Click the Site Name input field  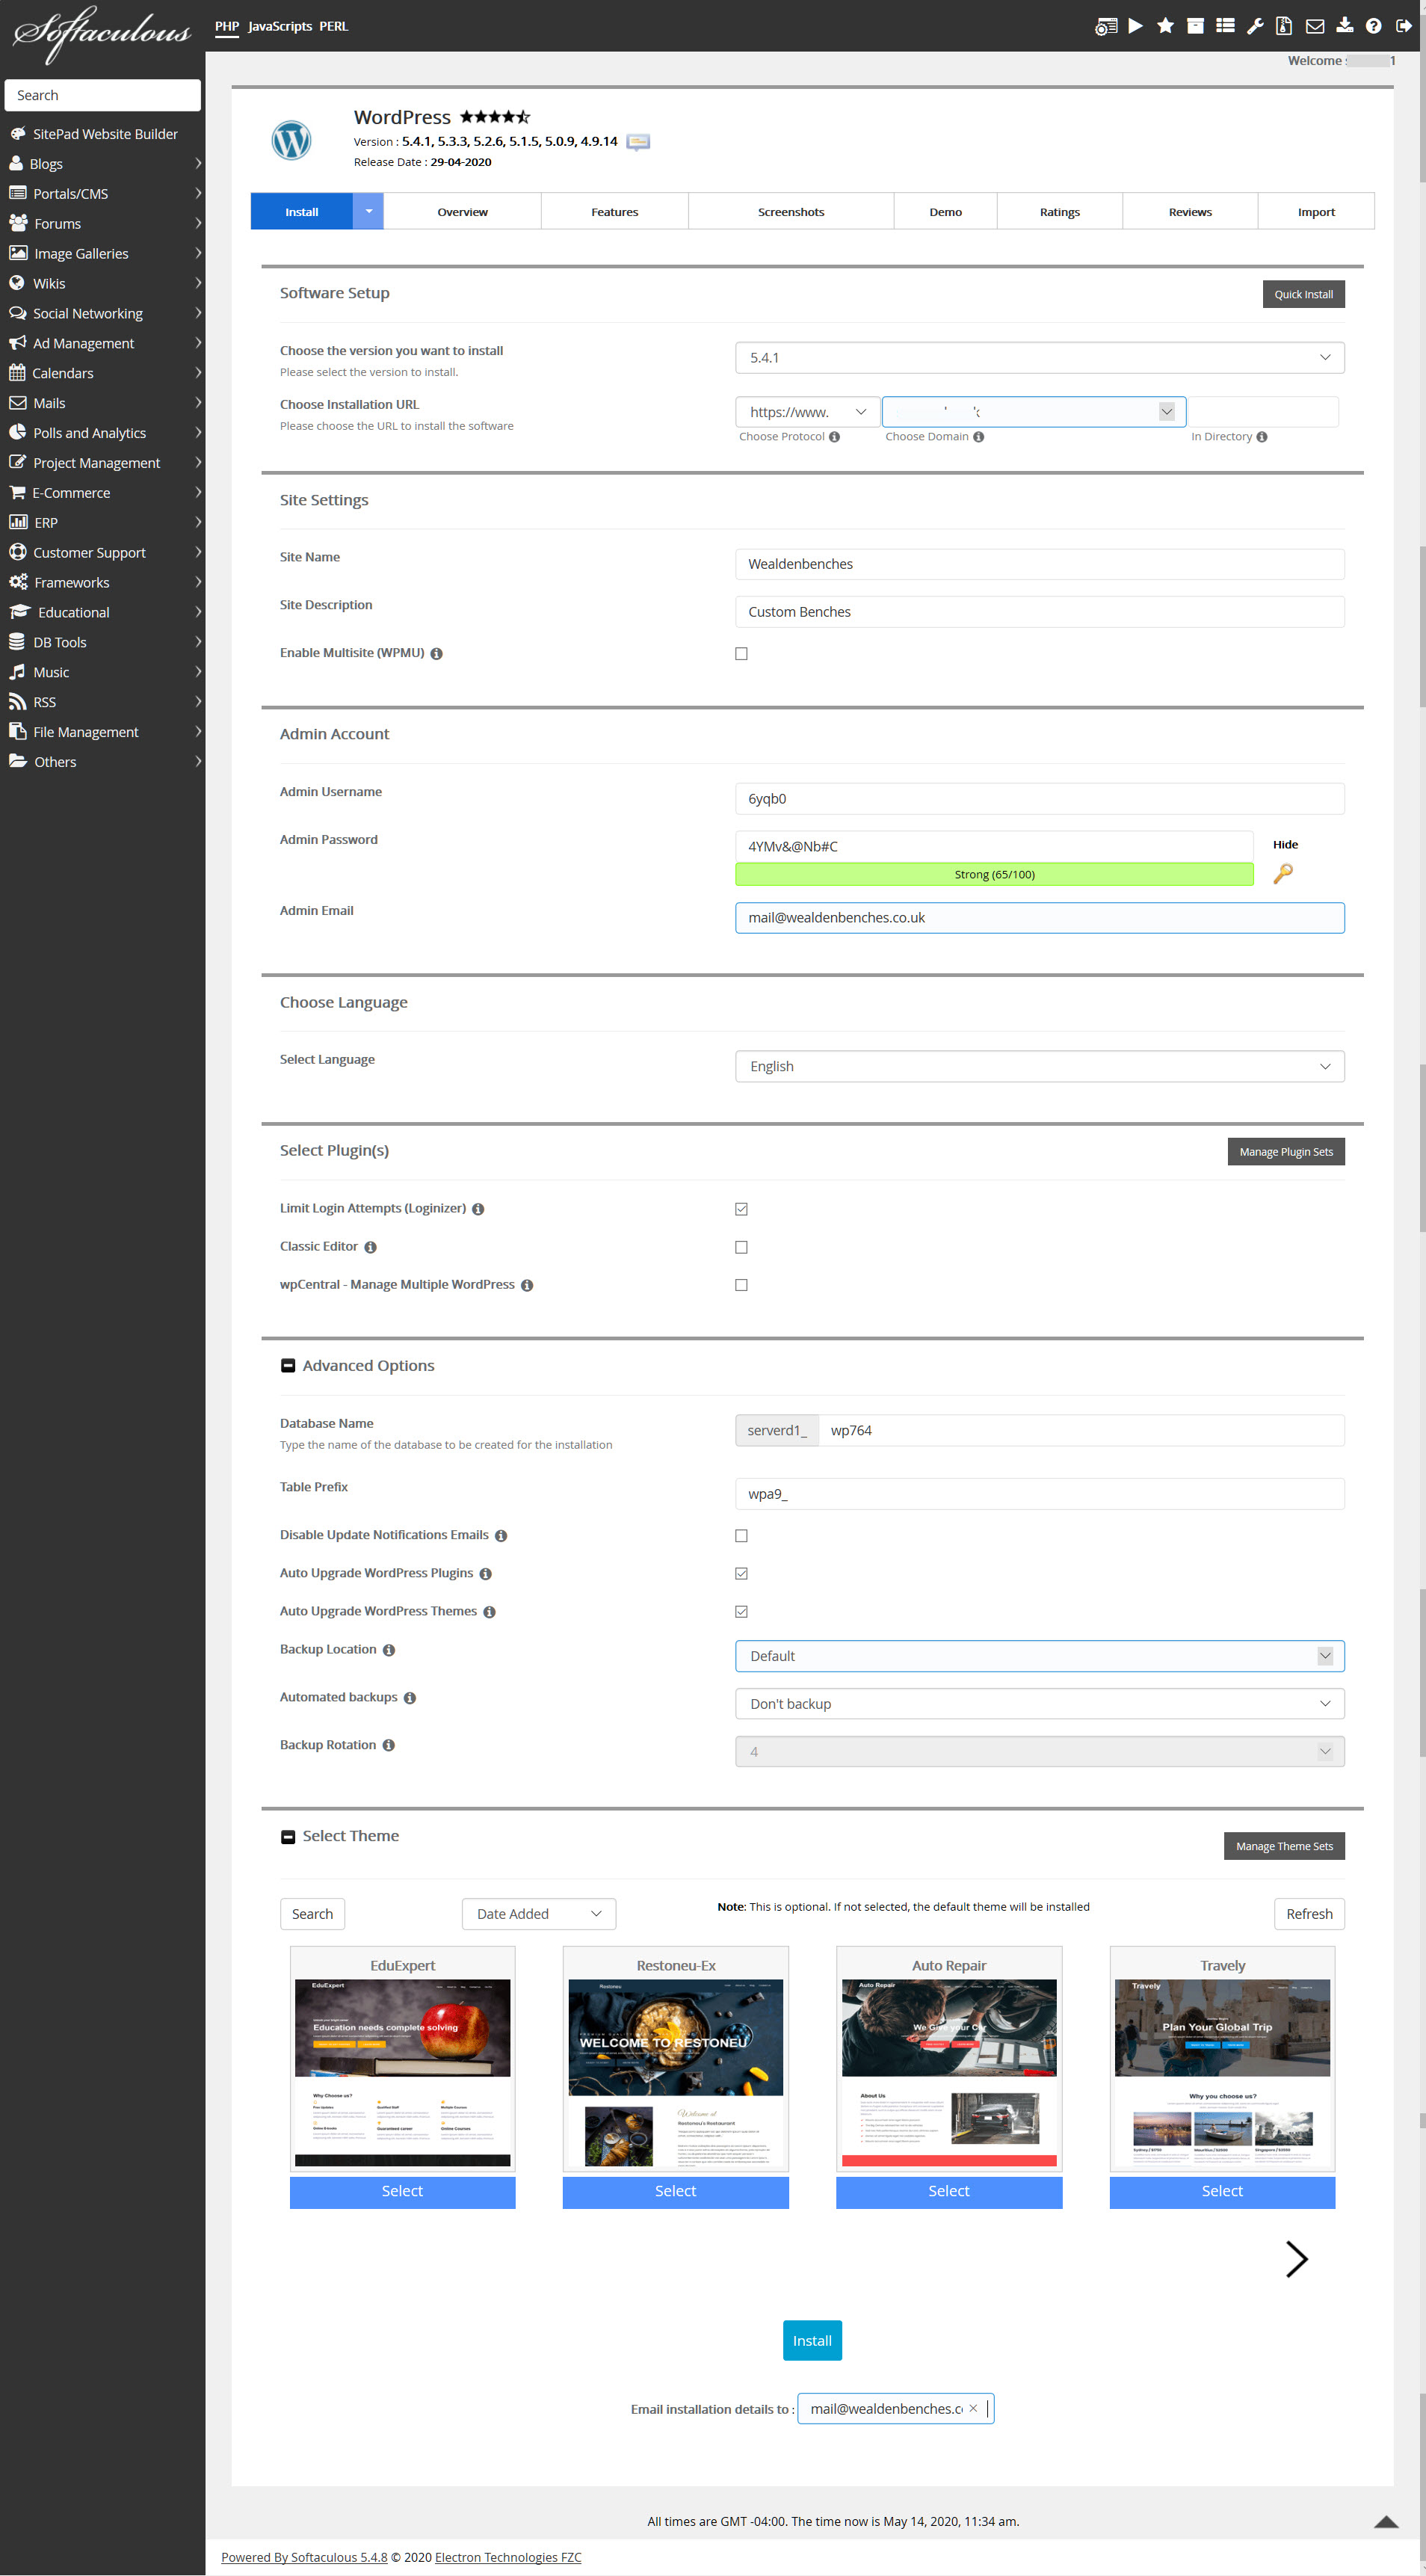[x=1039, y=564]
